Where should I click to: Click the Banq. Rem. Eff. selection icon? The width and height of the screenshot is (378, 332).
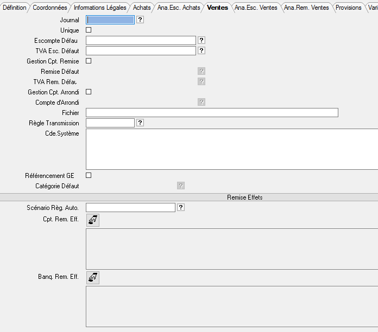point(93,278)
